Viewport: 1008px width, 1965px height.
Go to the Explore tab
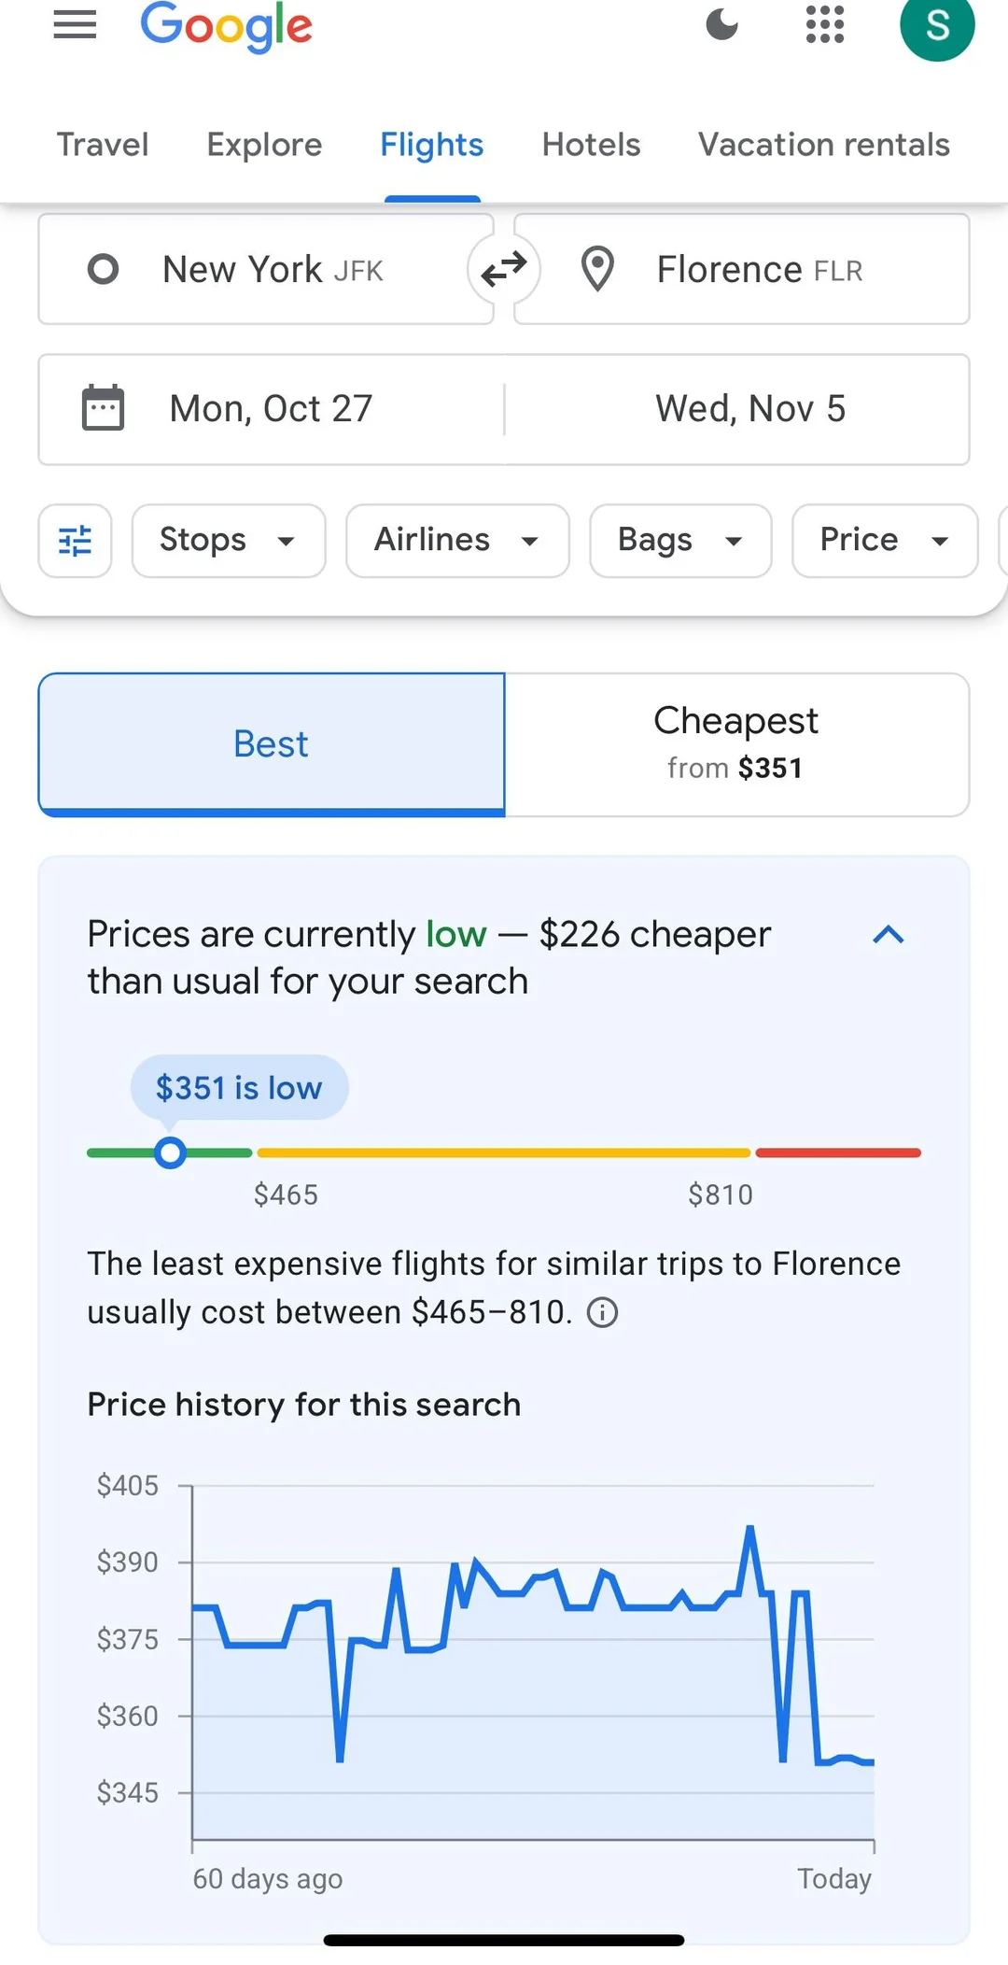click(x=264, y=145)
